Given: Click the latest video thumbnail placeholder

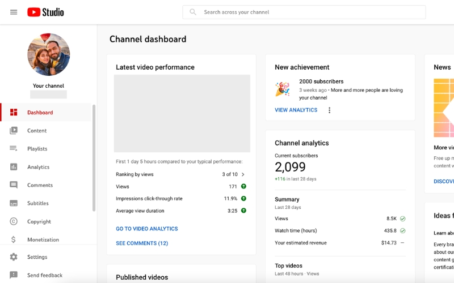Looking at the screenshot, I should click(182, 114).
